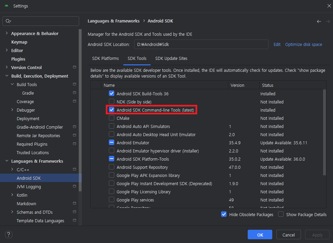Click the Edit SDK location link
The width and height of the screenshot is (333, 243).
[x=277, y=45]
